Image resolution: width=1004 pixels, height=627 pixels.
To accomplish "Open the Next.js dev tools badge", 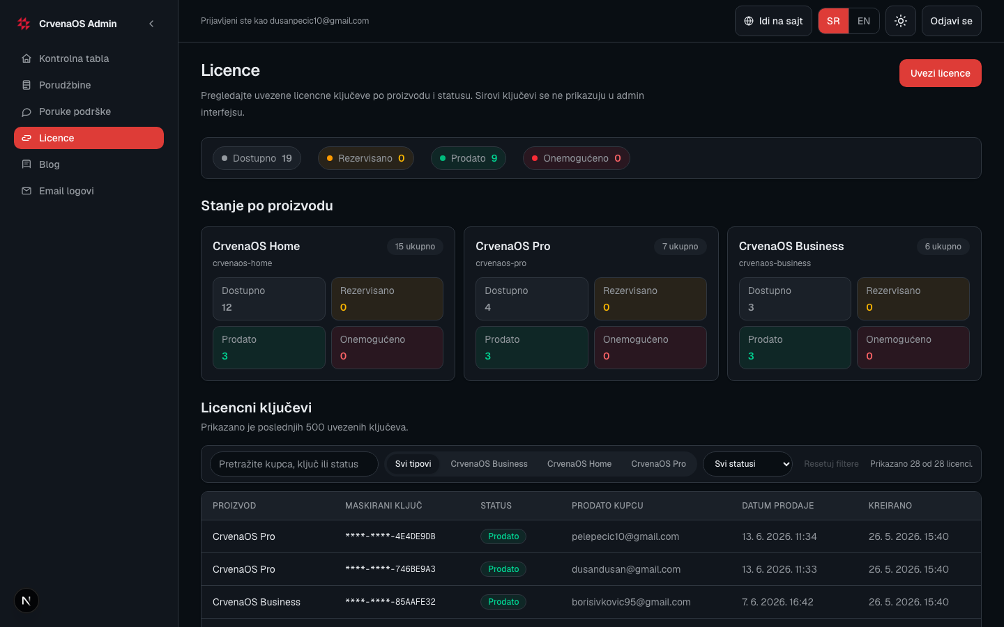I will [26, 601].
